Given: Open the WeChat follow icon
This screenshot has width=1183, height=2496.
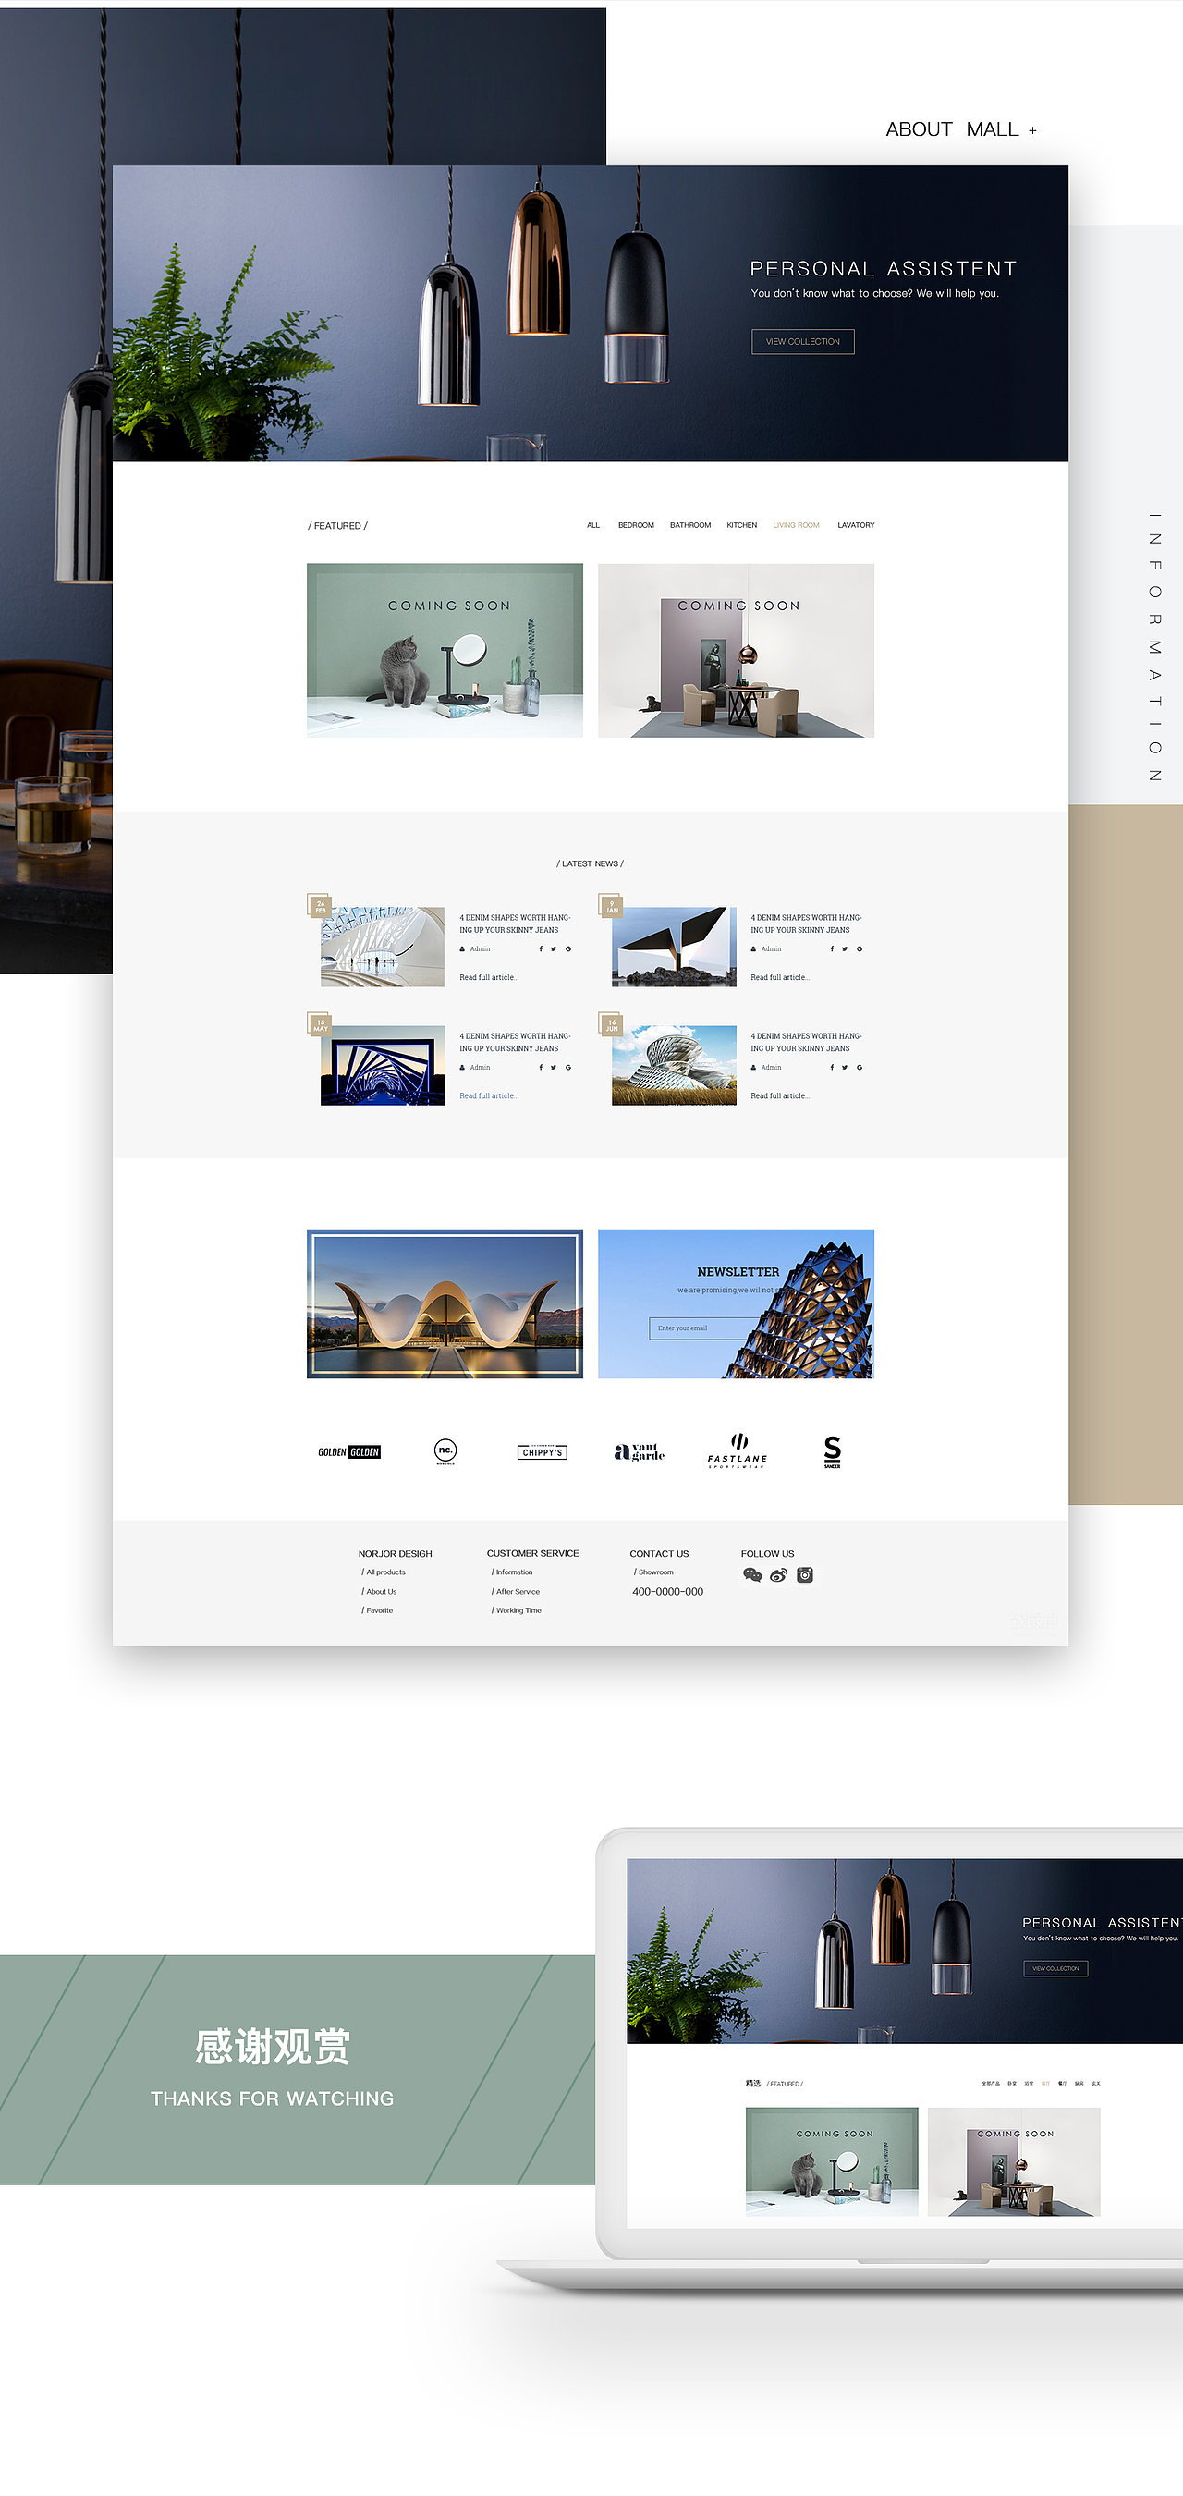Looking at the screenshot, I should (751, 1574).
